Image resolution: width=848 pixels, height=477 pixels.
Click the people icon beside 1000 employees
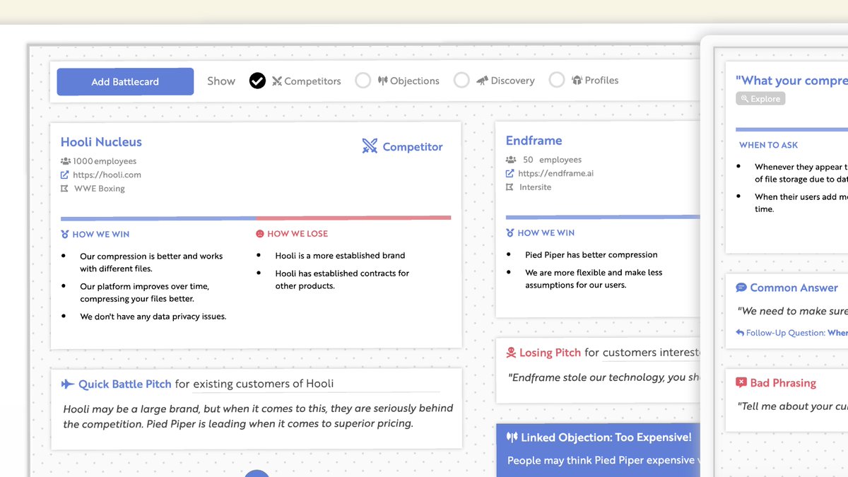point(66,161)
